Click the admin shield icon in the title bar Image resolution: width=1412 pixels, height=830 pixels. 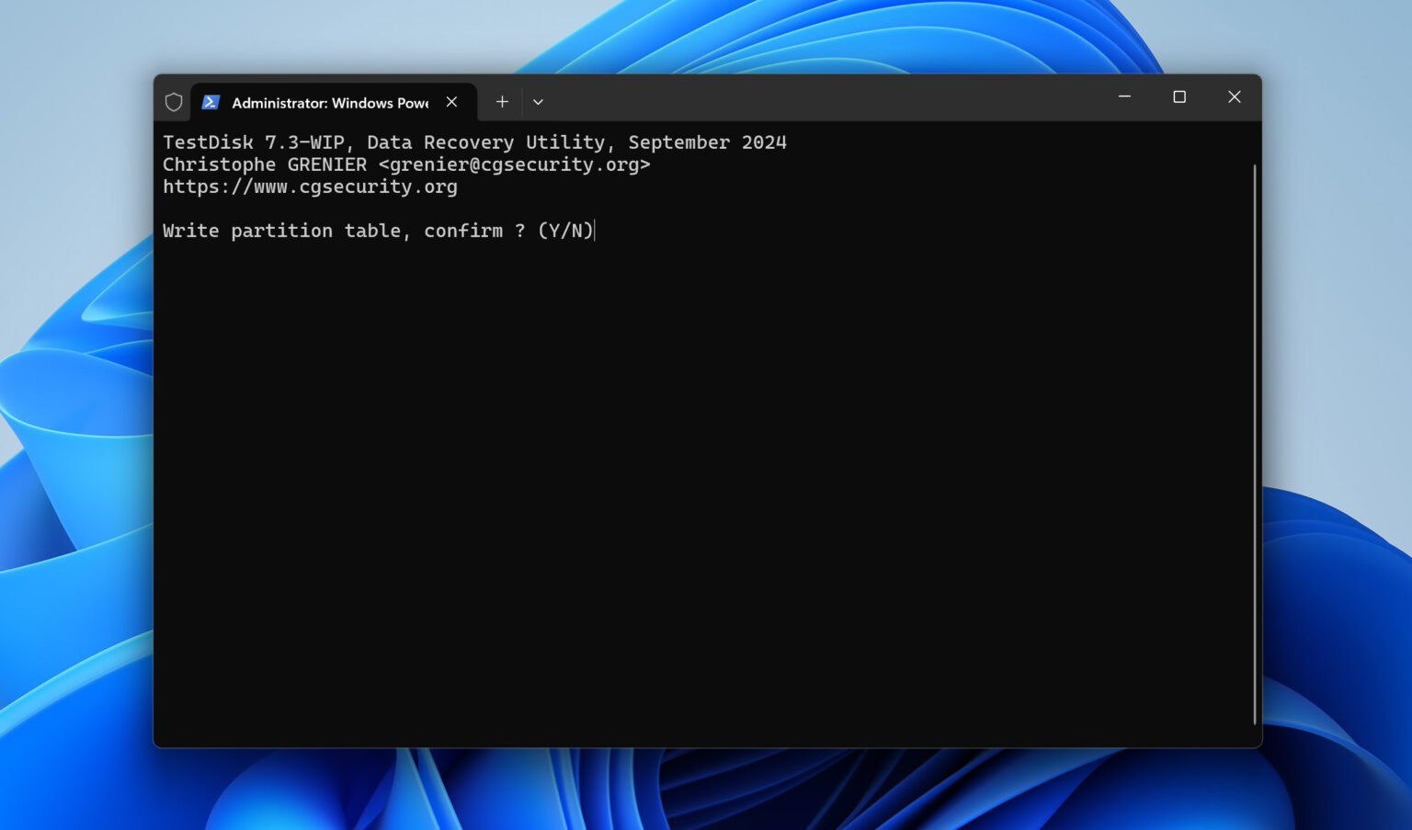[174, 102]
